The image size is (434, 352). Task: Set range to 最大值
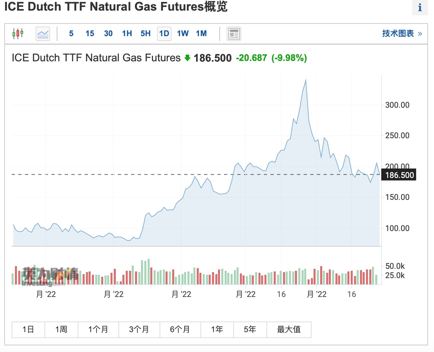(289, 329)
